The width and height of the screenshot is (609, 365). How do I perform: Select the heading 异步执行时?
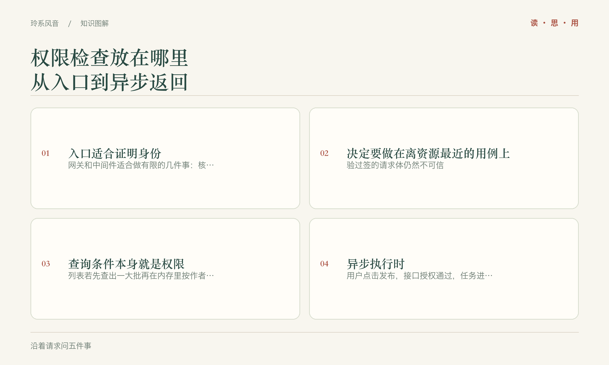click(376, 264)
